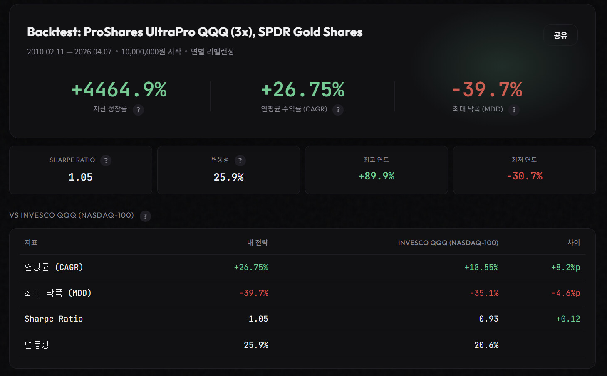Click the +4464.9% asset growth figure
The height and width of the screenshot is (376, 607).
[x=119, y=90]
